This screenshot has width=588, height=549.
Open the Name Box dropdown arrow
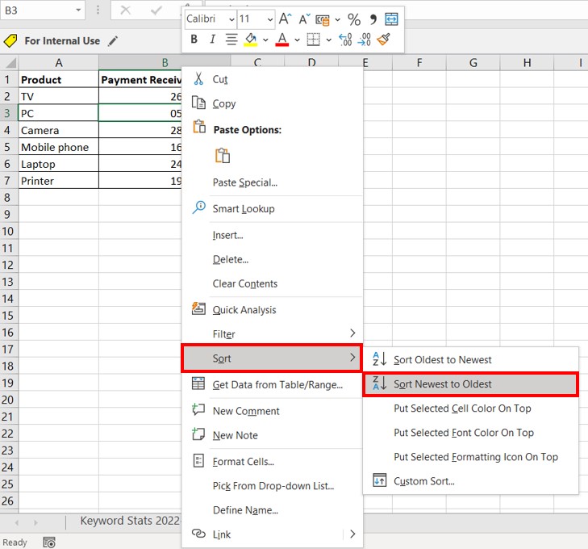click(x=78, y=10)
